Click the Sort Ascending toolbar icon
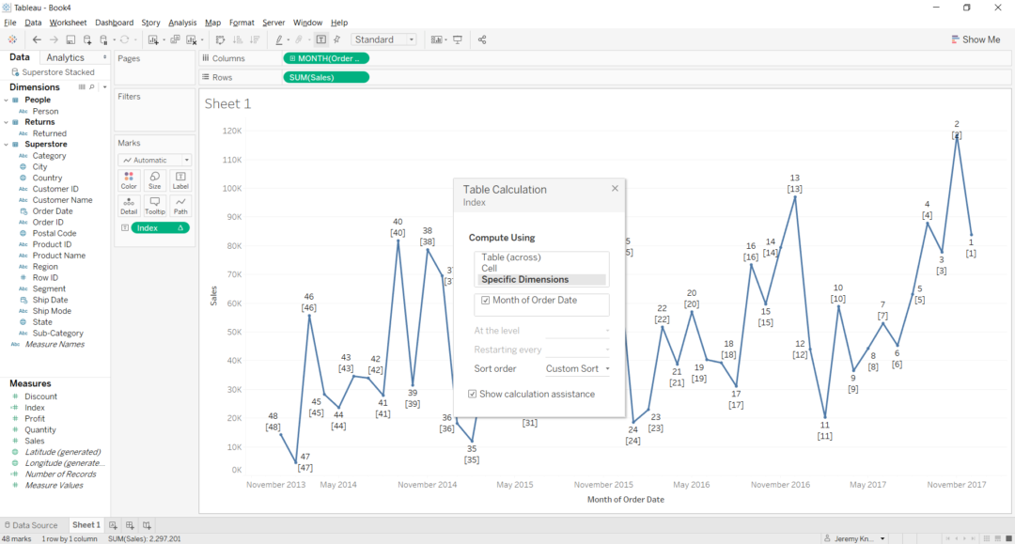The width and height of the screenshot is (1015, 544). 237,39
